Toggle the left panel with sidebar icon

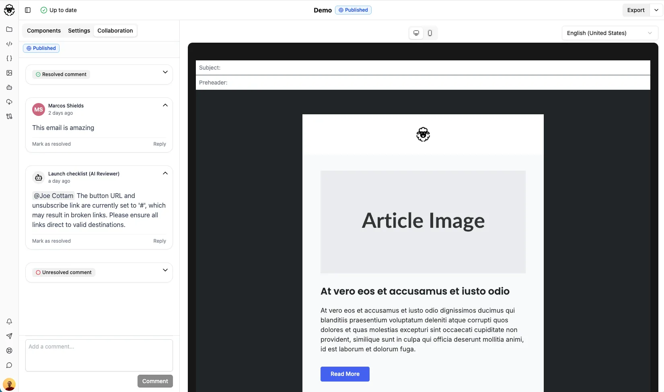click(x=28, y=10)
